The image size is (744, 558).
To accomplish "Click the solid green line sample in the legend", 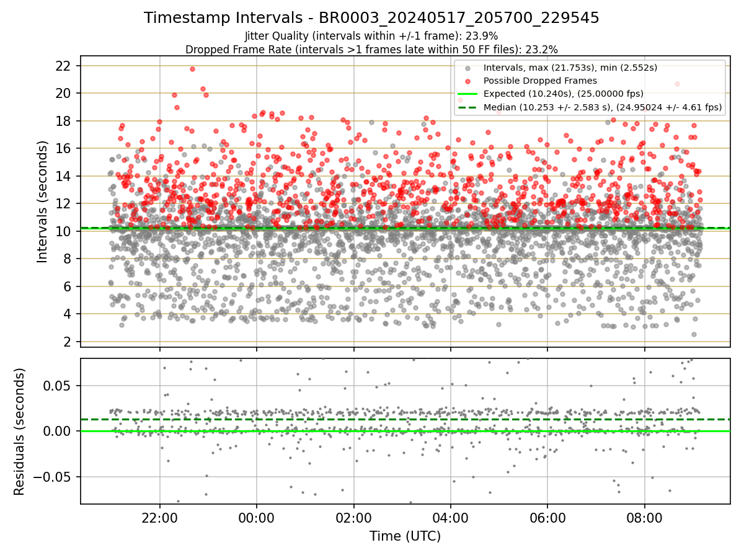I will click(x=468, y=94).
